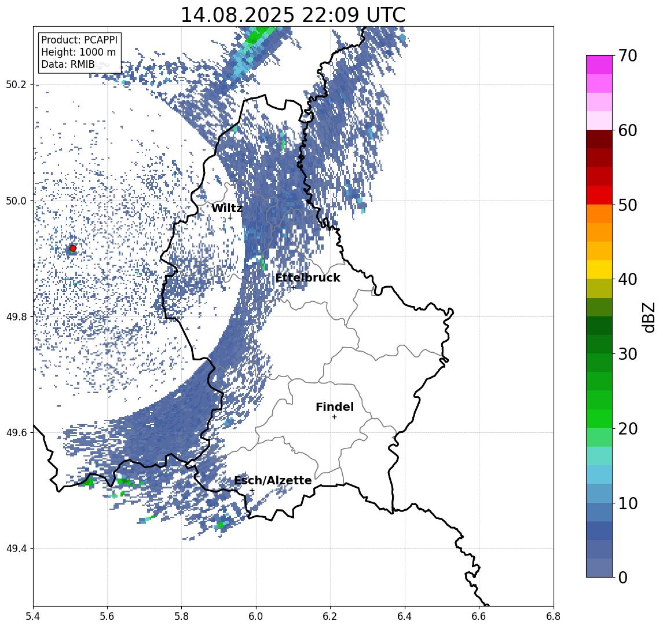This screenshot has width=663, height=628.
Task: Click the 'Product: PCAPPI' legend line
Action: [x=79, y=40]
